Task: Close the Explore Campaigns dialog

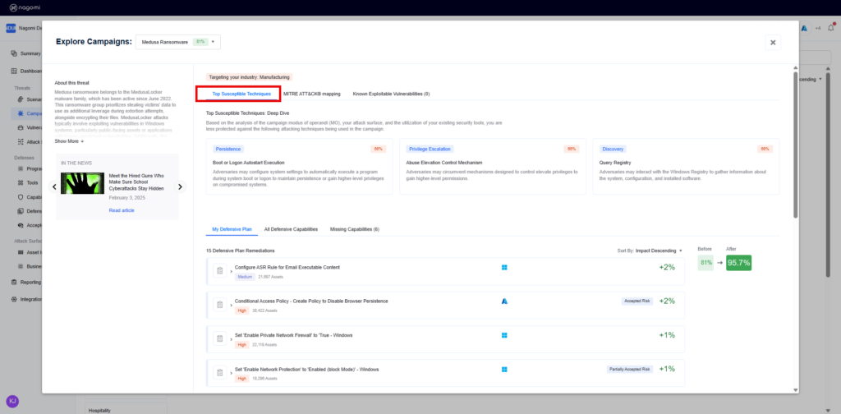Action: (x=773, y=43)
